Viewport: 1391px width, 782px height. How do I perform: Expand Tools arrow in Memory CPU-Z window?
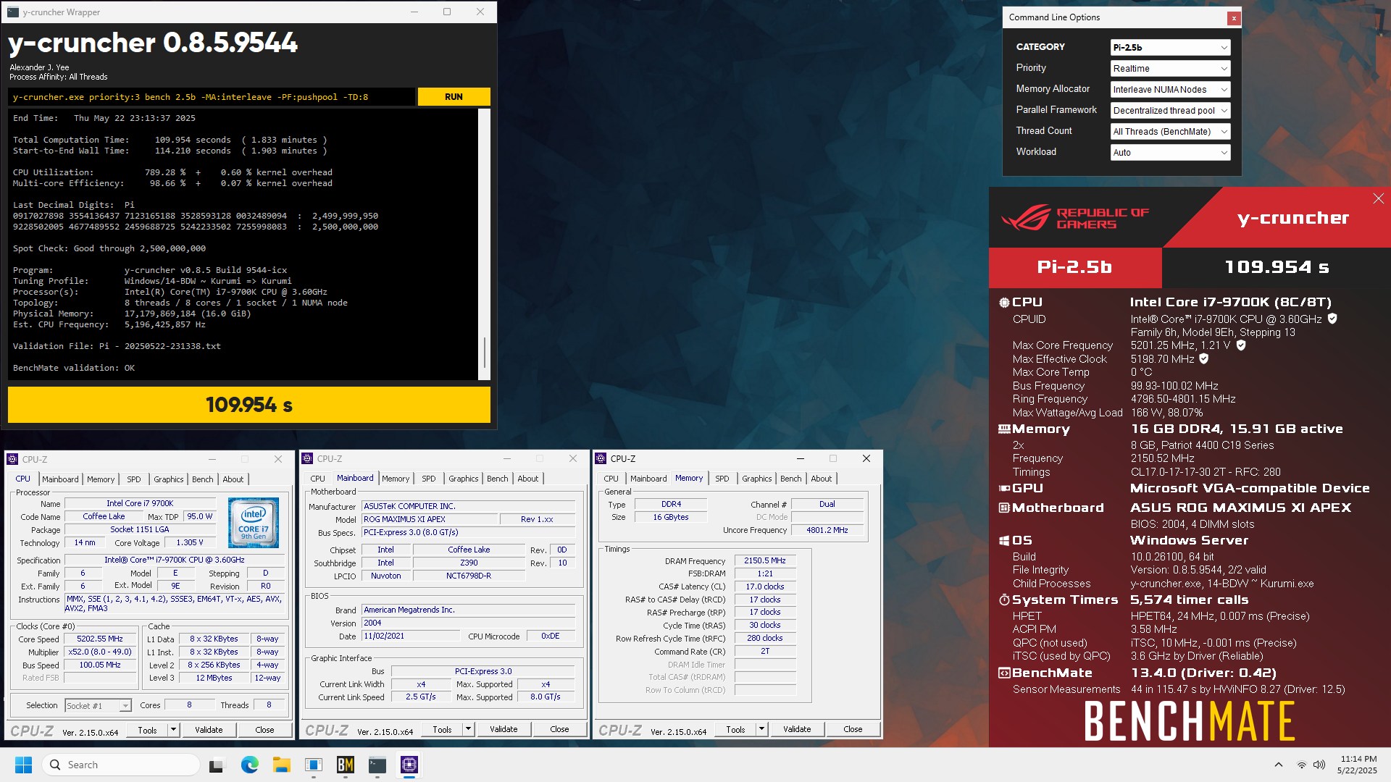762,729
